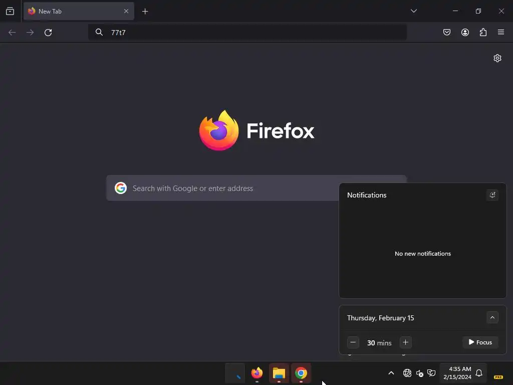This screenshot has height=385, width=513.
Task: Click the Search with Google field
Action: (256, 188)
